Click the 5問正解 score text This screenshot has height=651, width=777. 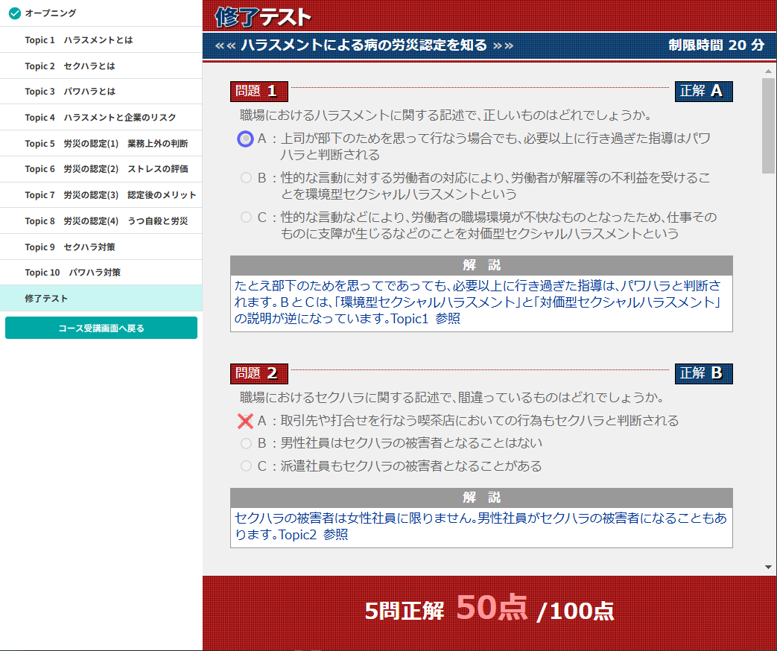click(x=405, y=611)
